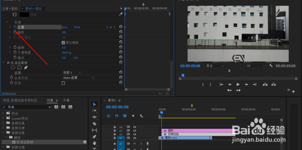Toggle animation stopwatch for 旋转

click(x=15, y=47)
